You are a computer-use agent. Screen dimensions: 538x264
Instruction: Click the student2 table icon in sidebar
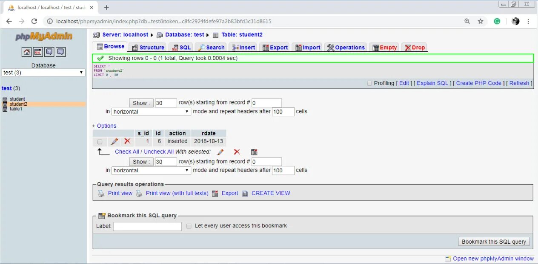pyautogui.click(x=5, y=104)
